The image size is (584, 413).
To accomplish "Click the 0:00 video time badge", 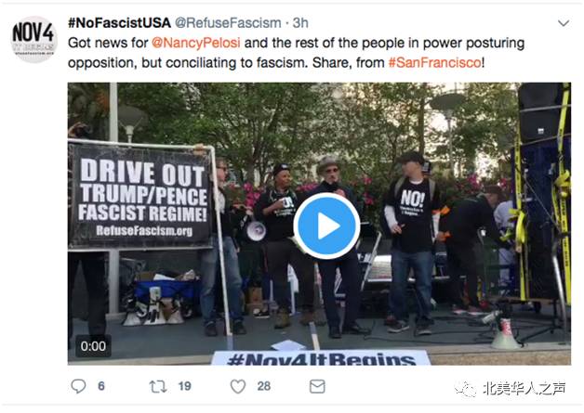I will pyautogui.click(x=93, y=346).
